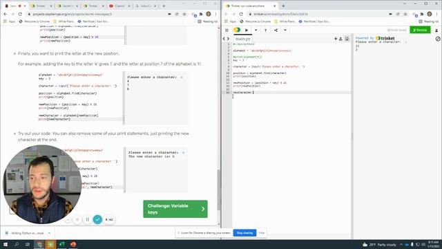Open PowerPoint from the taskbar
Screen dimensions: 442x249
tap(73, 244)
